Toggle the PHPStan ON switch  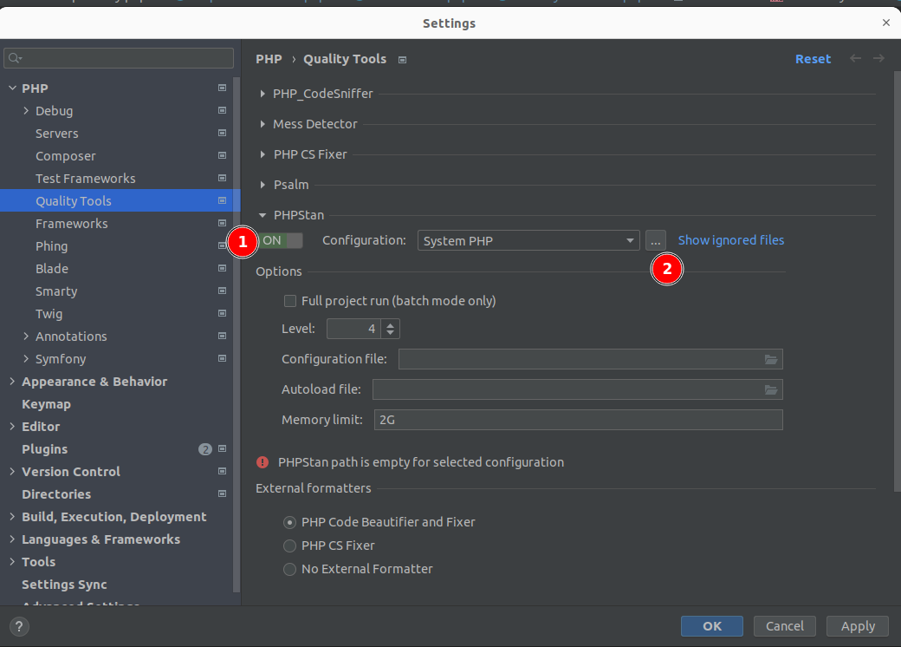(280, 240)
